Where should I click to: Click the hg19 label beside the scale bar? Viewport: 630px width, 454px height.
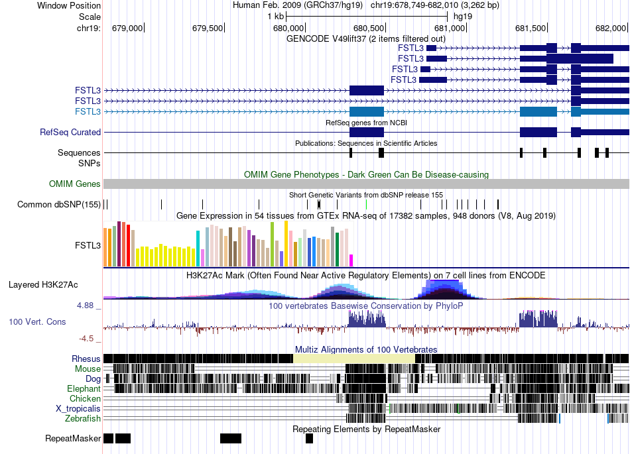coord(463,17)
